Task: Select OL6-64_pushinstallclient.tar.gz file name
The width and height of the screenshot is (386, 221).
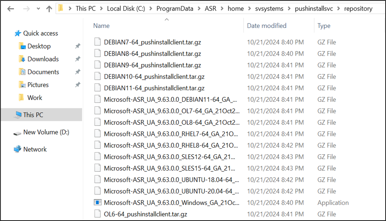Action: tap(145, 214)
